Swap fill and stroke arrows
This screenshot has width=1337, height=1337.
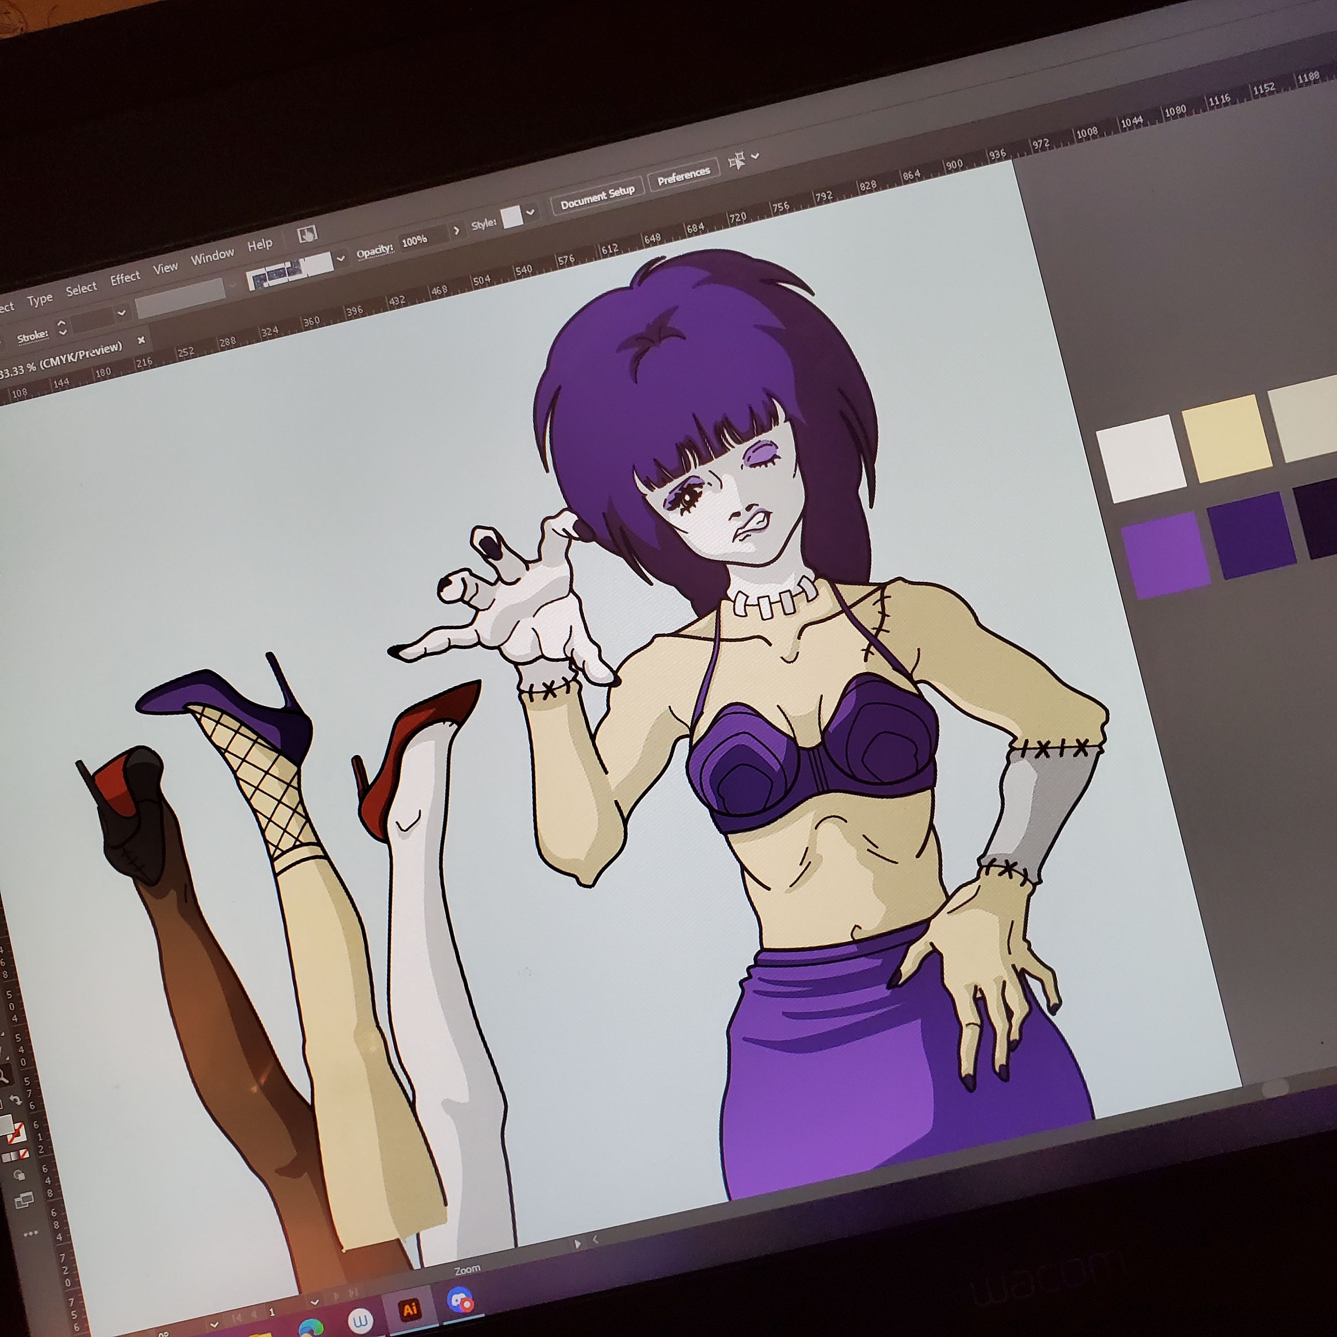[15, 1100]
